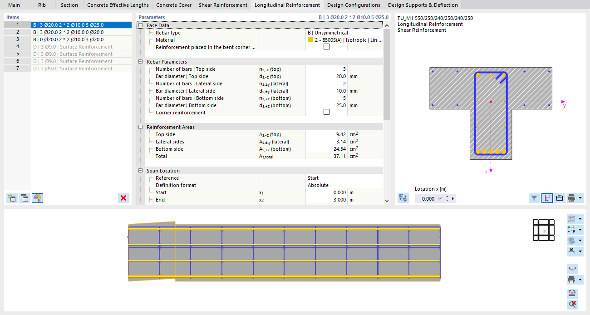The width and height of the screenshot is (590, 315).
Task: Set view to -y direction
Action: tap(571, 230)
